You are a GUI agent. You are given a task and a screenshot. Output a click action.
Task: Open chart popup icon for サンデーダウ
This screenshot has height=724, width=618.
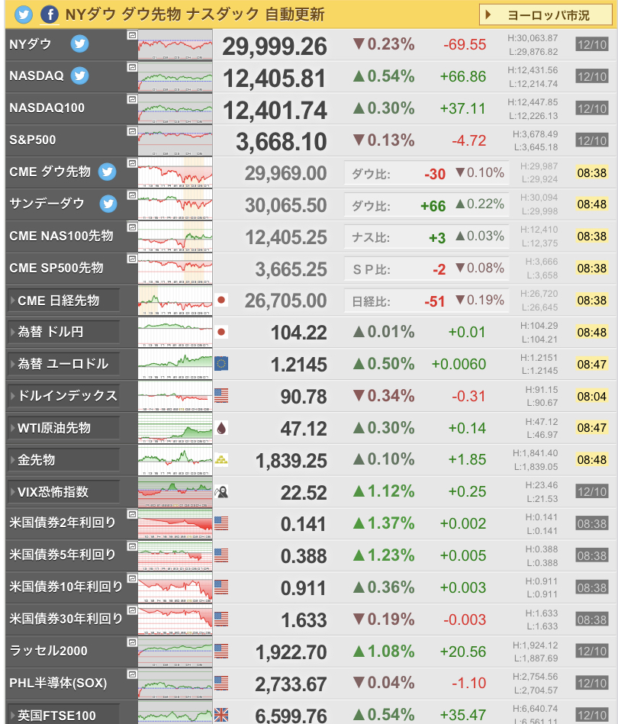(x=132, y=195)
